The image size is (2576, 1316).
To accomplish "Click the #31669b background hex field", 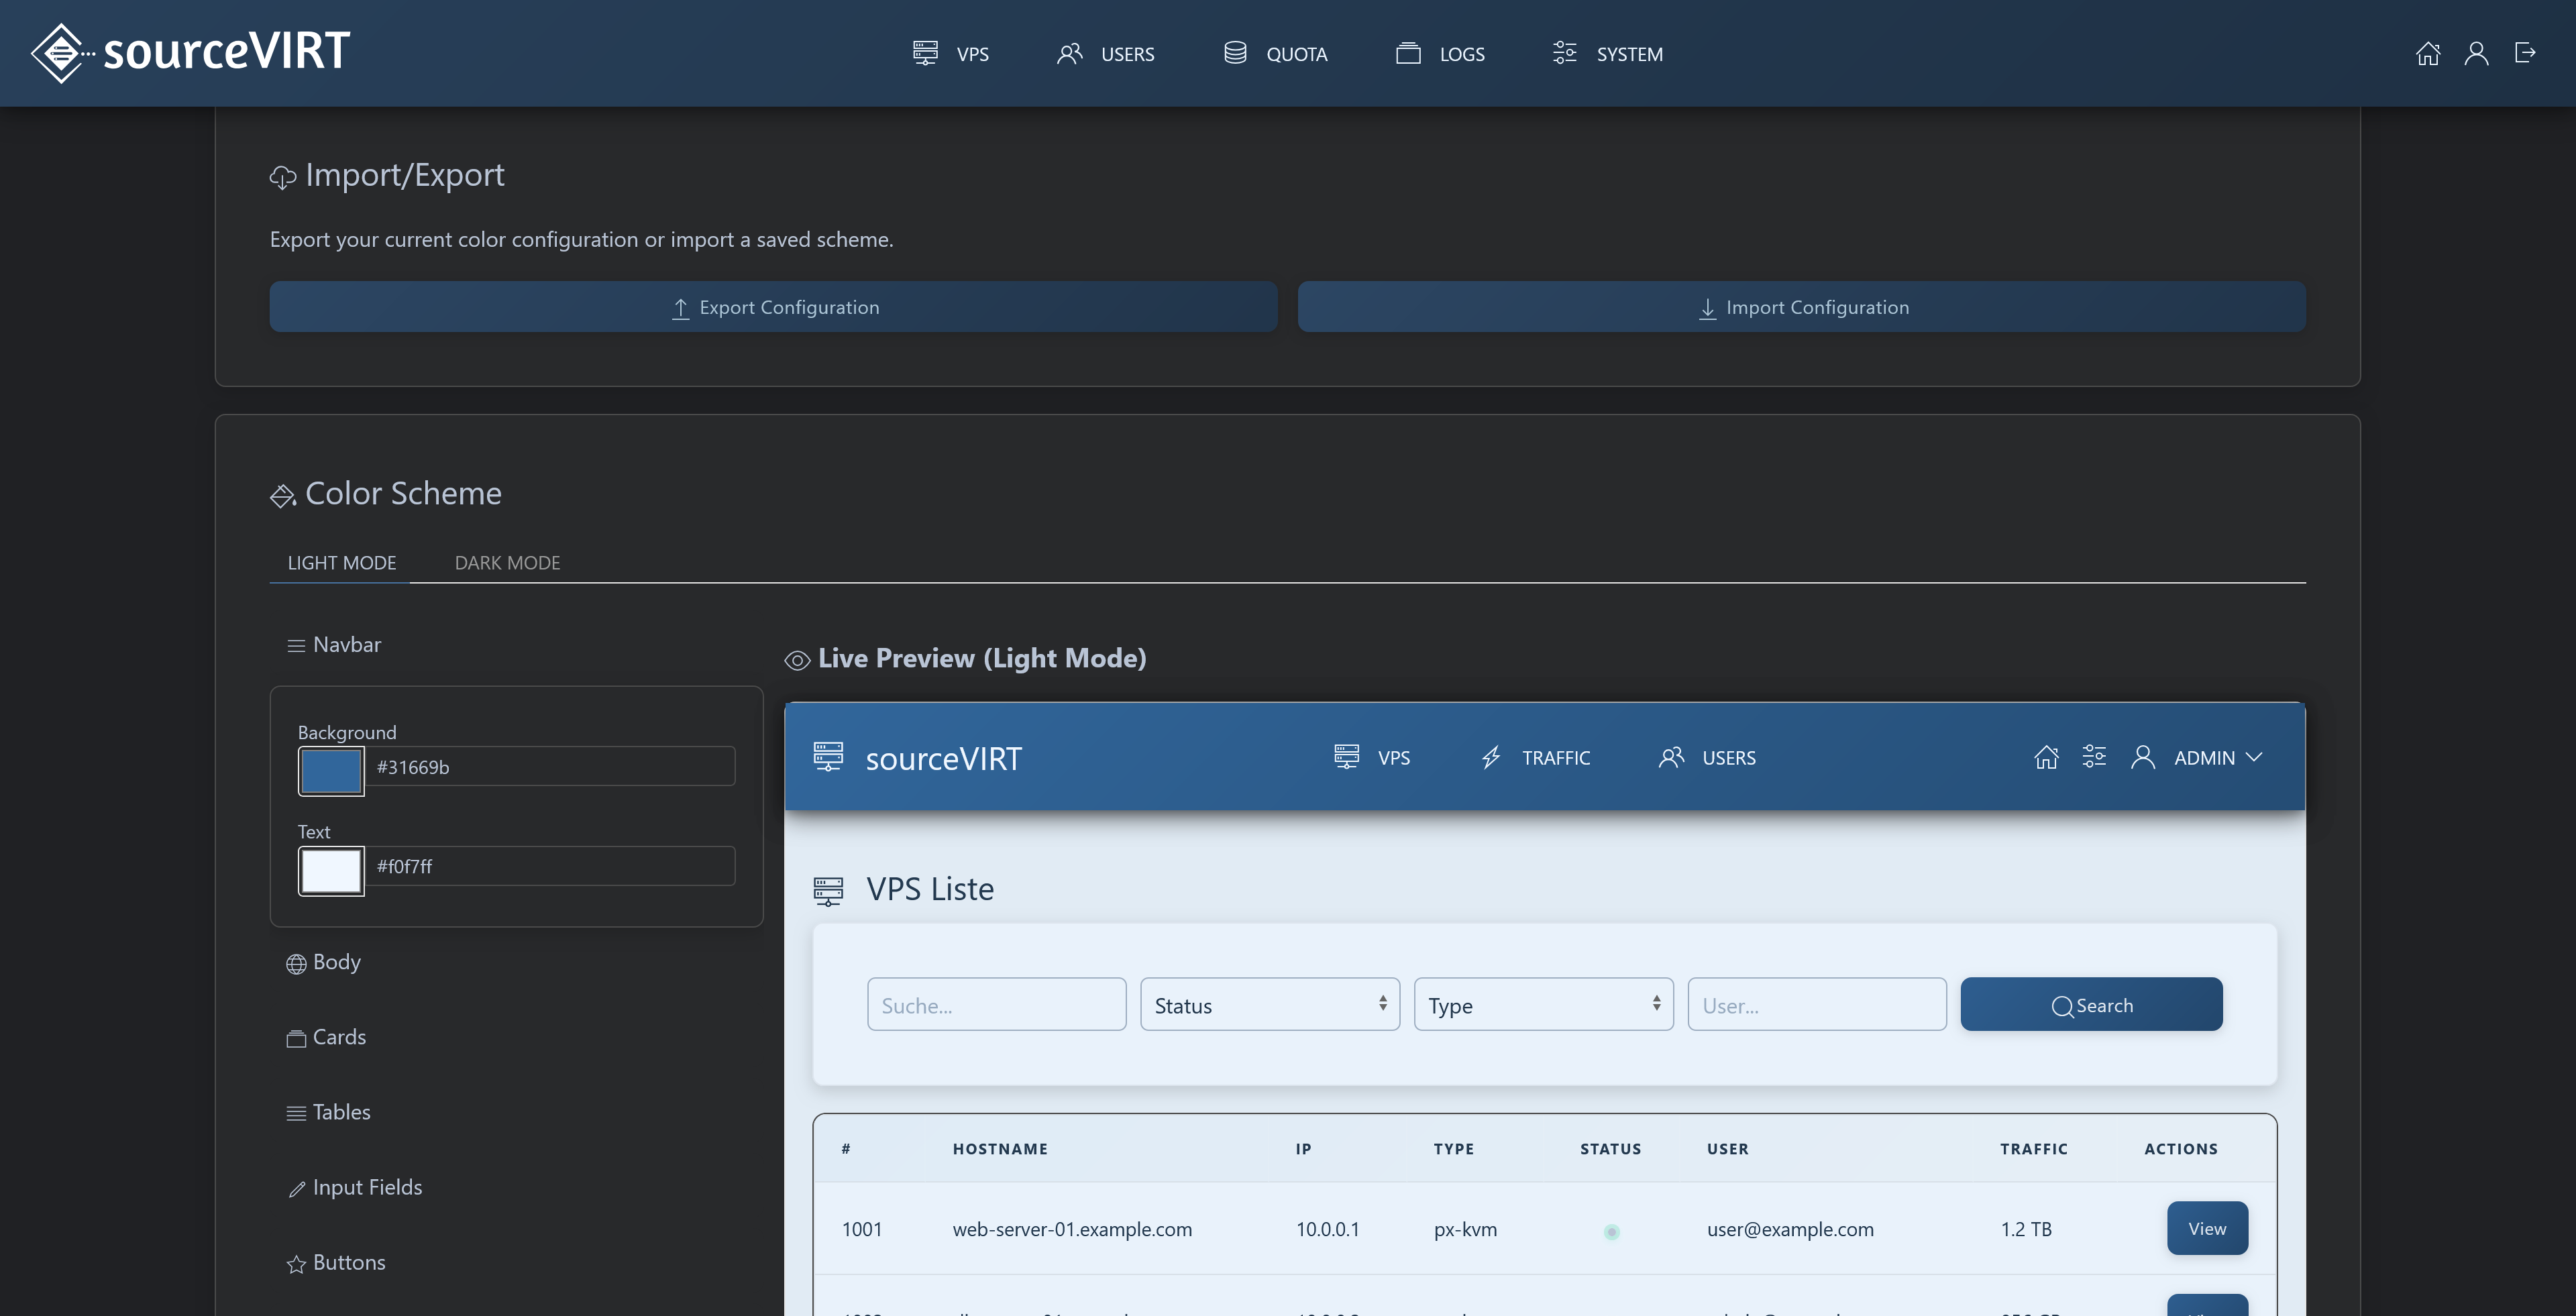I will pyautogui.click(x=551, y=767).
